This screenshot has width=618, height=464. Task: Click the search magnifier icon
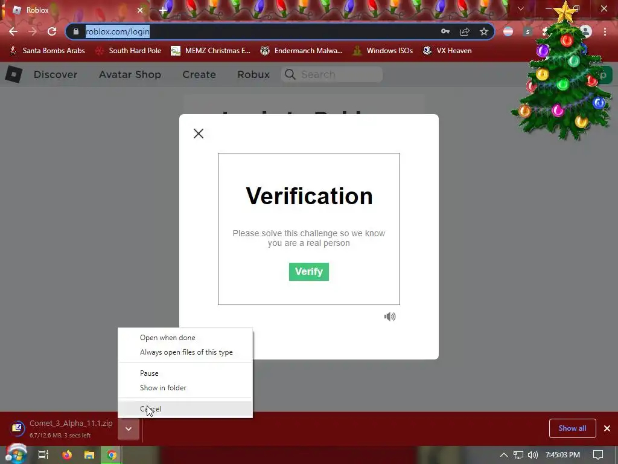tap(290, 74)
